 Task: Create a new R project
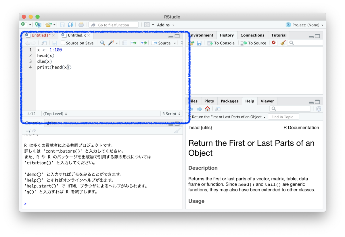coord(38,25)
